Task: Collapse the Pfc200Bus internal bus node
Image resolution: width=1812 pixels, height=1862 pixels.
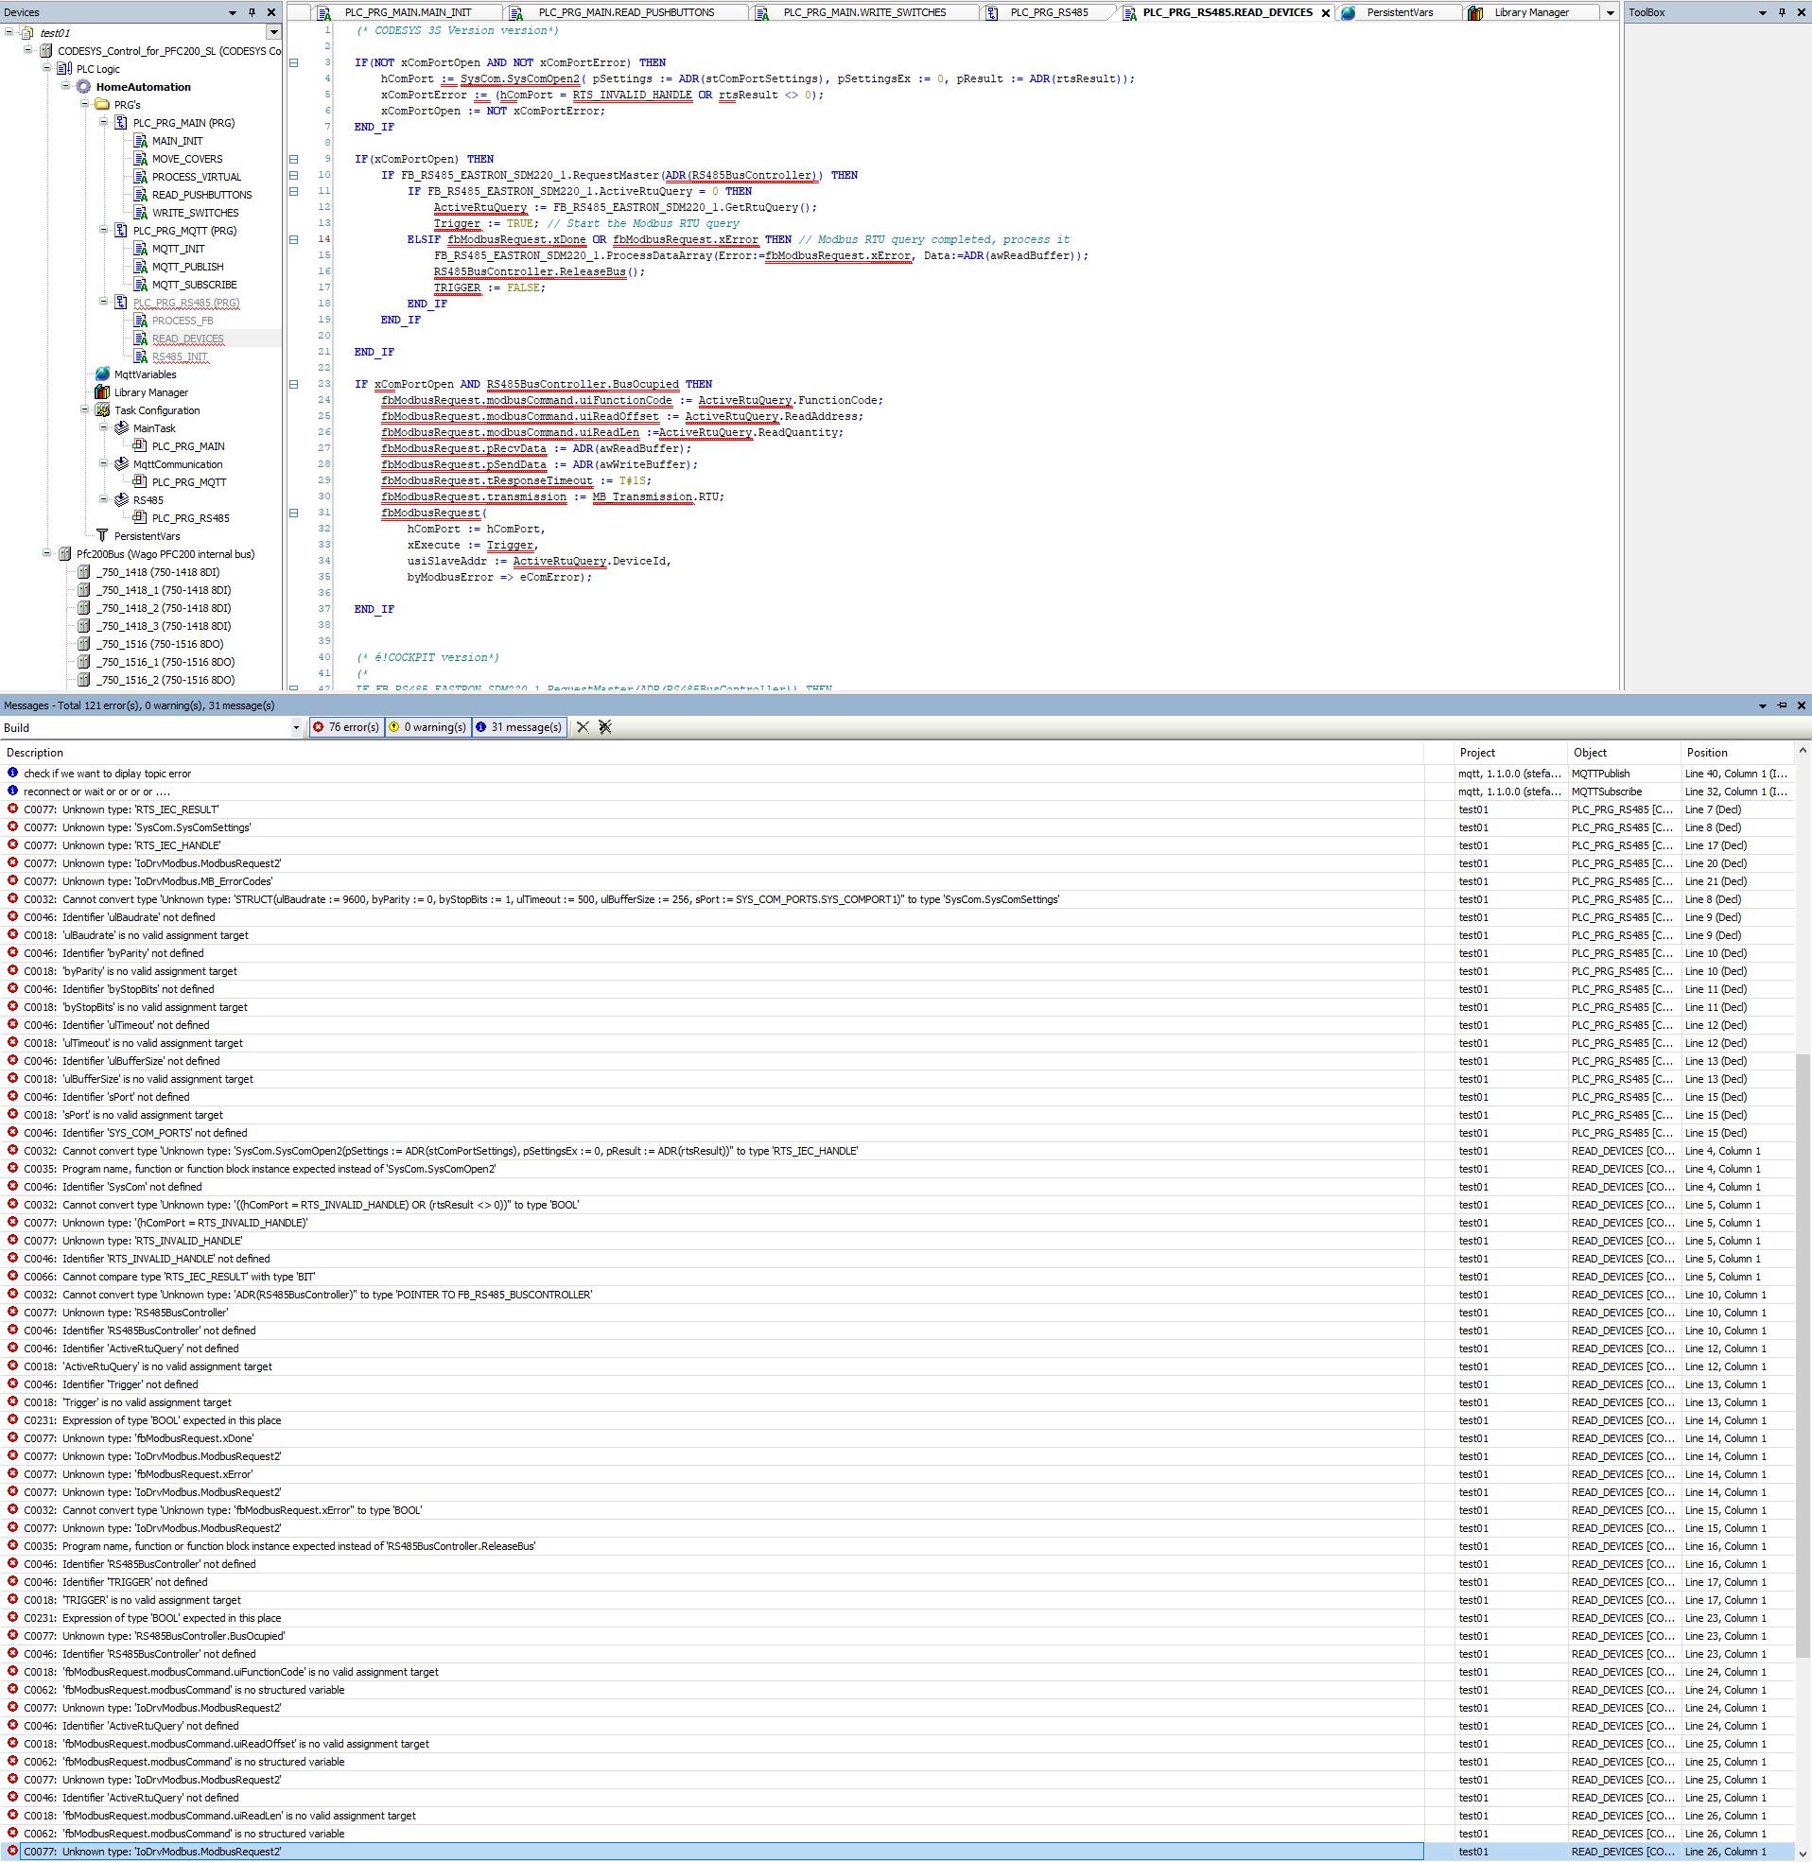Action: point(47,553)
